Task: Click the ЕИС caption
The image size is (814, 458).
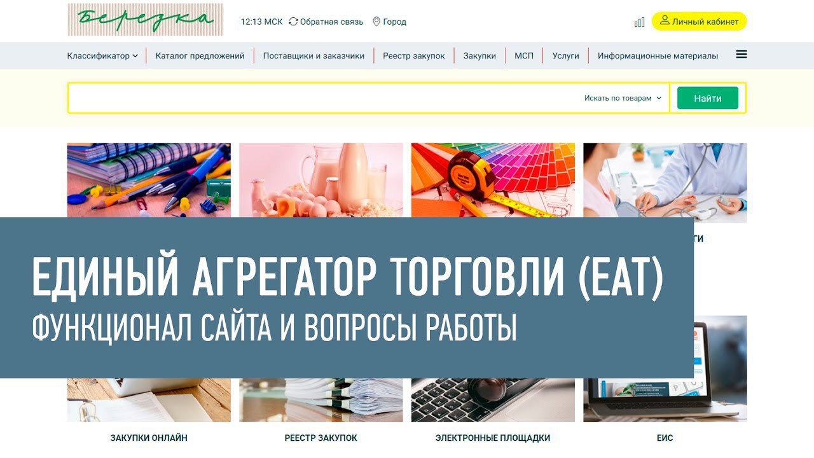Action: [x=665, y=438]
